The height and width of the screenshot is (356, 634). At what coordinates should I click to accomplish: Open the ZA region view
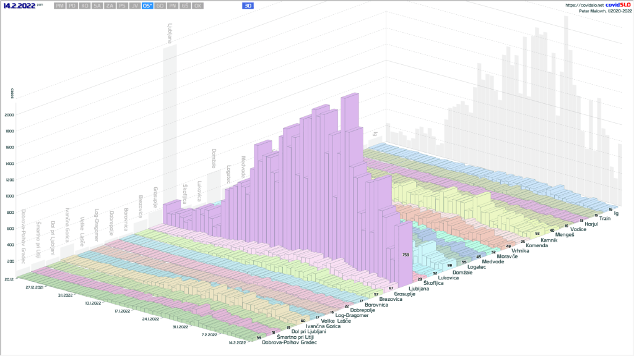[110, 6]
